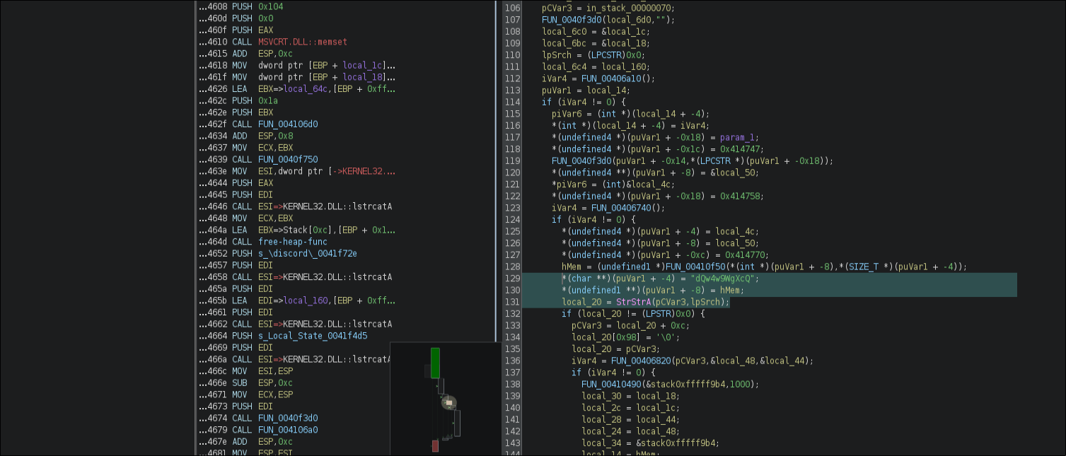Select ADD ESP,0xc at address 4615

(245, 54)
